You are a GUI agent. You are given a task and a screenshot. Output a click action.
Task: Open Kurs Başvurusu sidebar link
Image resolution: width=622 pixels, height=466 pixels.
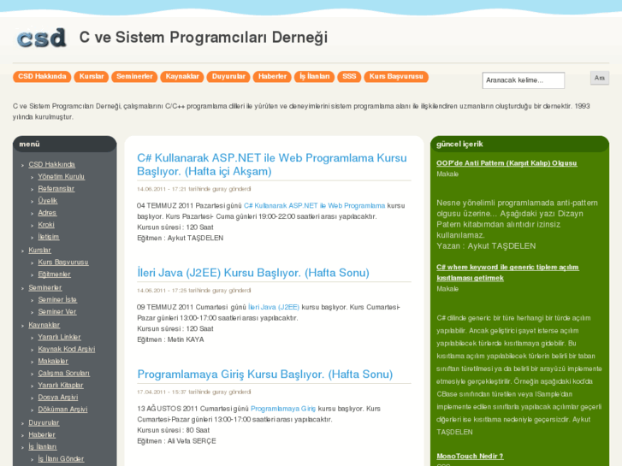pos(63,262)
